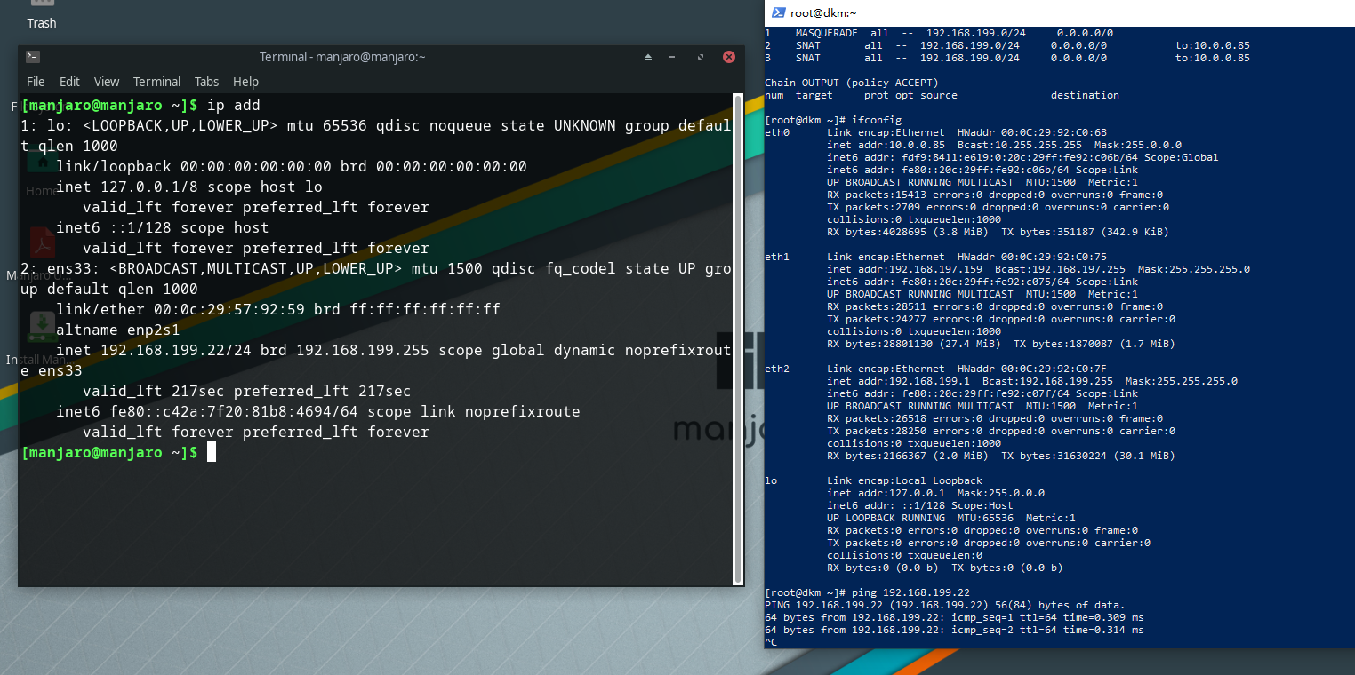Click 'HWaddr 00:0C:29:92:C0:6B' text
Screen dimensions: 1355x675
click(1032, 132)
